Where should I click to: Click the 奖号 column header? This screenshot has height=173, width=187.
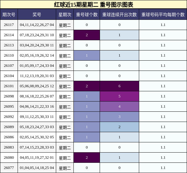click(37, 15)
